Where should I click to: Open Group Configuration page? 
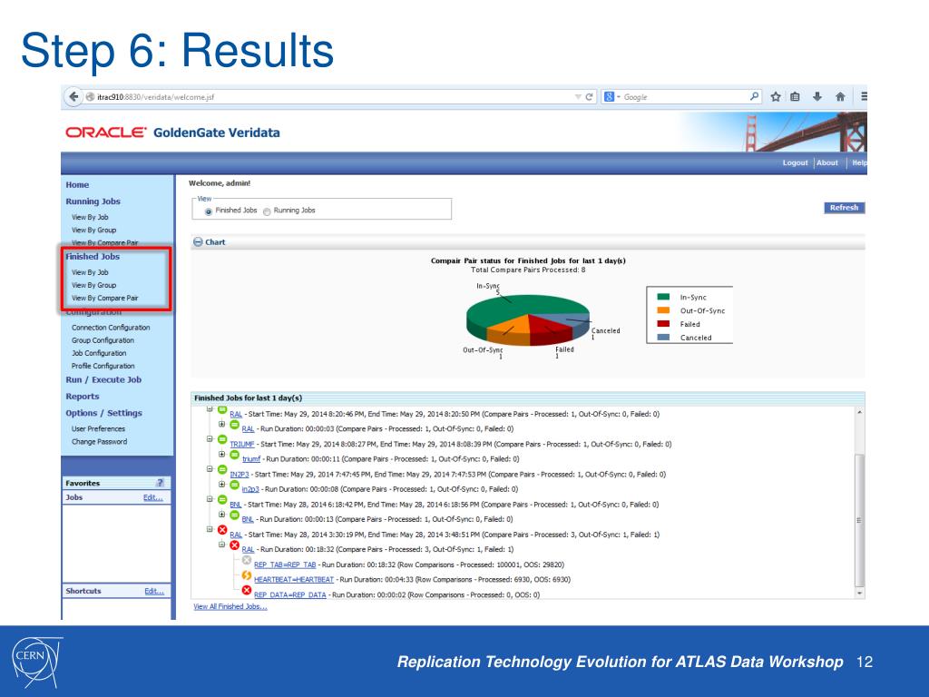click(x=103, y=340)
